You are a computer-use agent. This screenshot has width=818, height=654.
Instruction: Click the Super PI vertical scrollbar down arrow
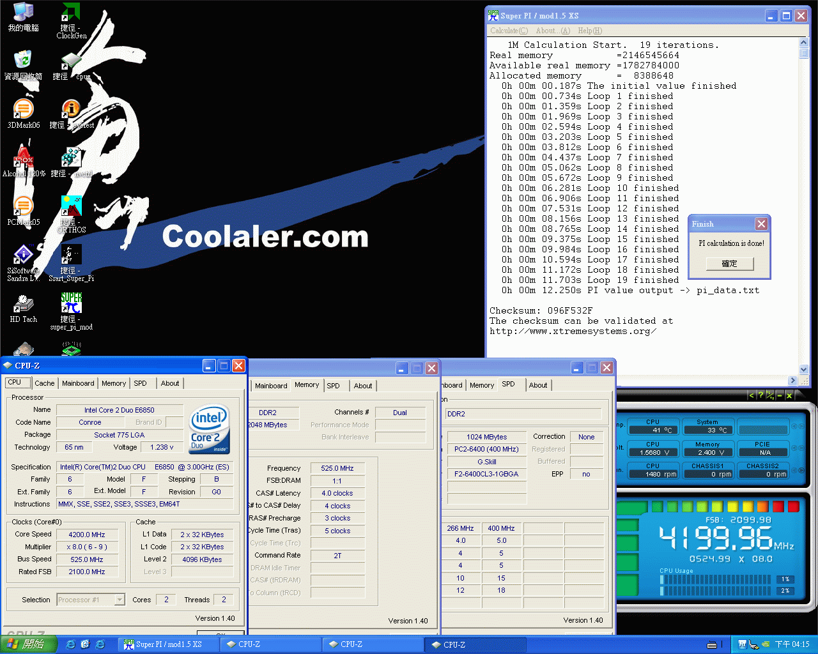pos(804,369)
